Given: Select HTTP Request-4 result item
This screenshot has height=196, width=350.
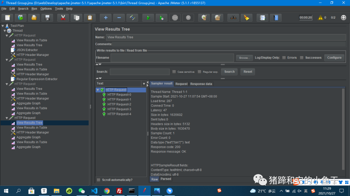Looking at the screenshot, I should 119,114.
